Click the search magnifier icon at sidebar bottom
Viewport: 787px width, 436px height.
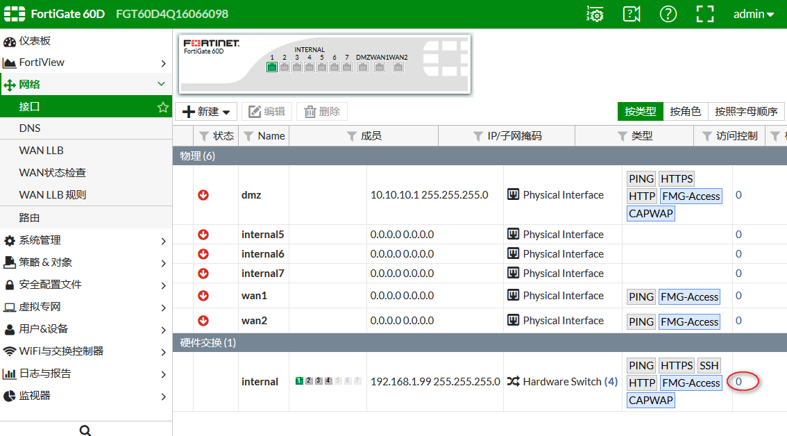click(x=85, y=430)
